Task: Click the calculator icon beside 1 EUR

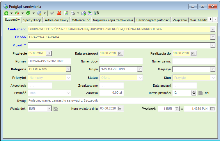Action: tap(177, 109)
